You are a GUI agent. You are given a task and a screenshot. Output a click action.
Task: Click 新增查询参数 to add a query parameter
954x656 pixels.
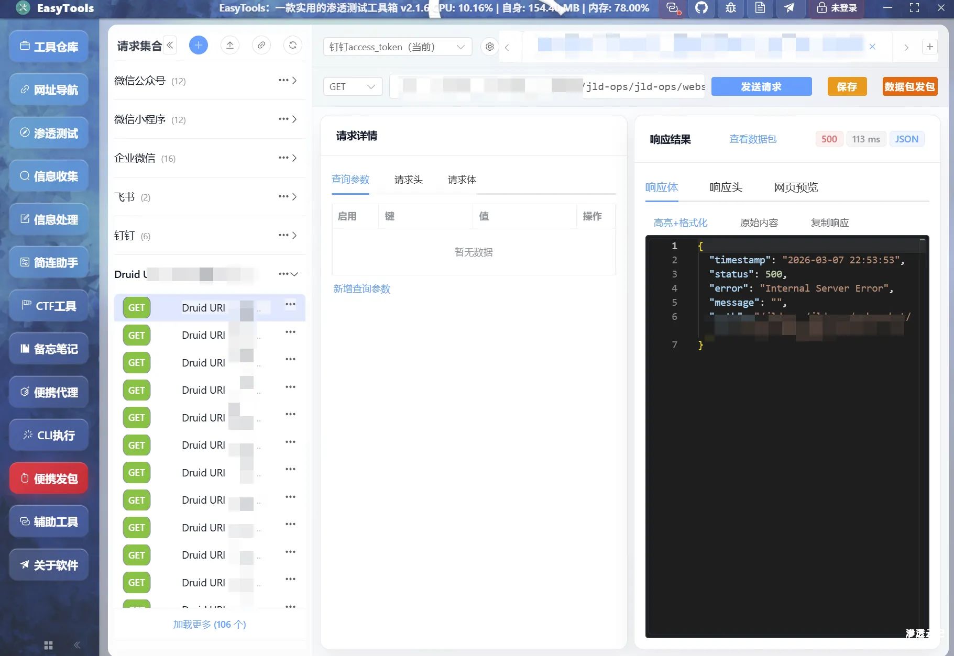coord(361,288)
